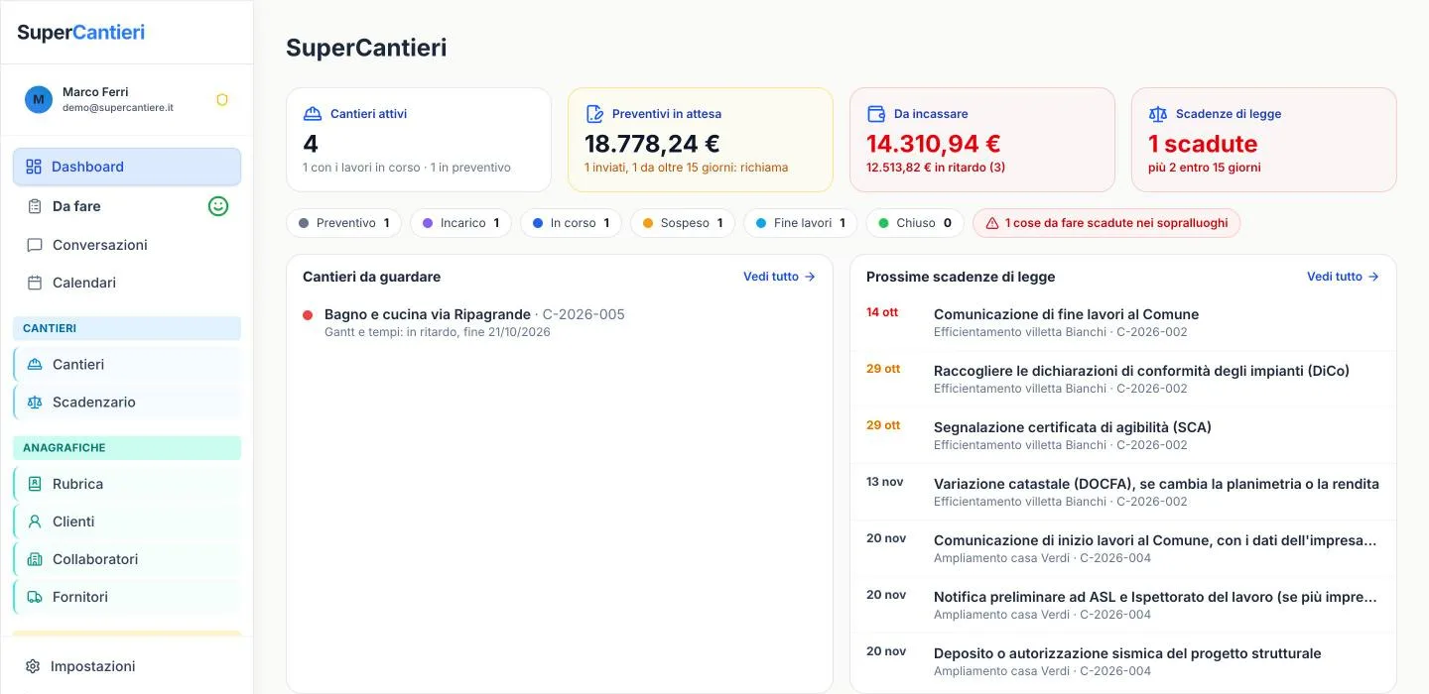Click the helmet icon on the Cantieri attivi card

313,114
